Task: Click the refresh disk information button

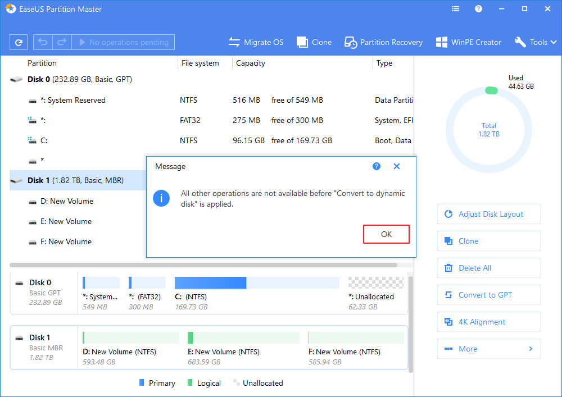Action: coord(19,42)
